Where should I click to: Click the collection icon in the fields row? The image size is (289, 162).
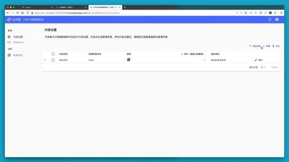click(128, 60)
